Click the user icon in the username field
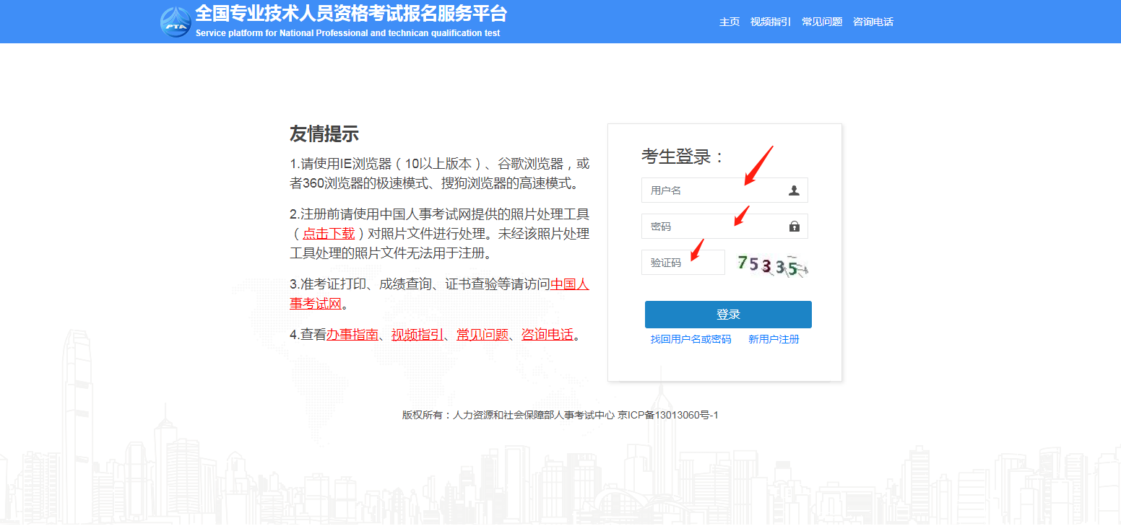Image resolution: width=1121 pixels, height=526 pixels. [794, 190]
